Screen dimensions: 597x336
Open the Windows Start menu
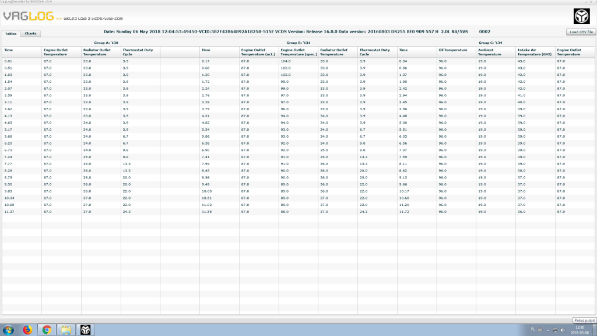(8, 330)
